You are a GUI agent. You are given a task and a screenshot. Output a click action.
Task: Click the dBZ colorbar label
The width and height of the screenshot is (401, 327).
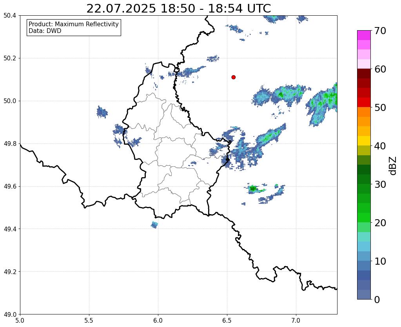tap(393, 165)
